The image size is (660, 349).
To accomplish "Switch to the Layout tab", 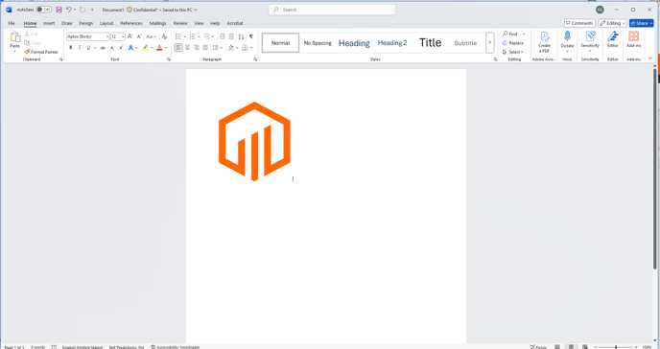I will tap(106, 23).
